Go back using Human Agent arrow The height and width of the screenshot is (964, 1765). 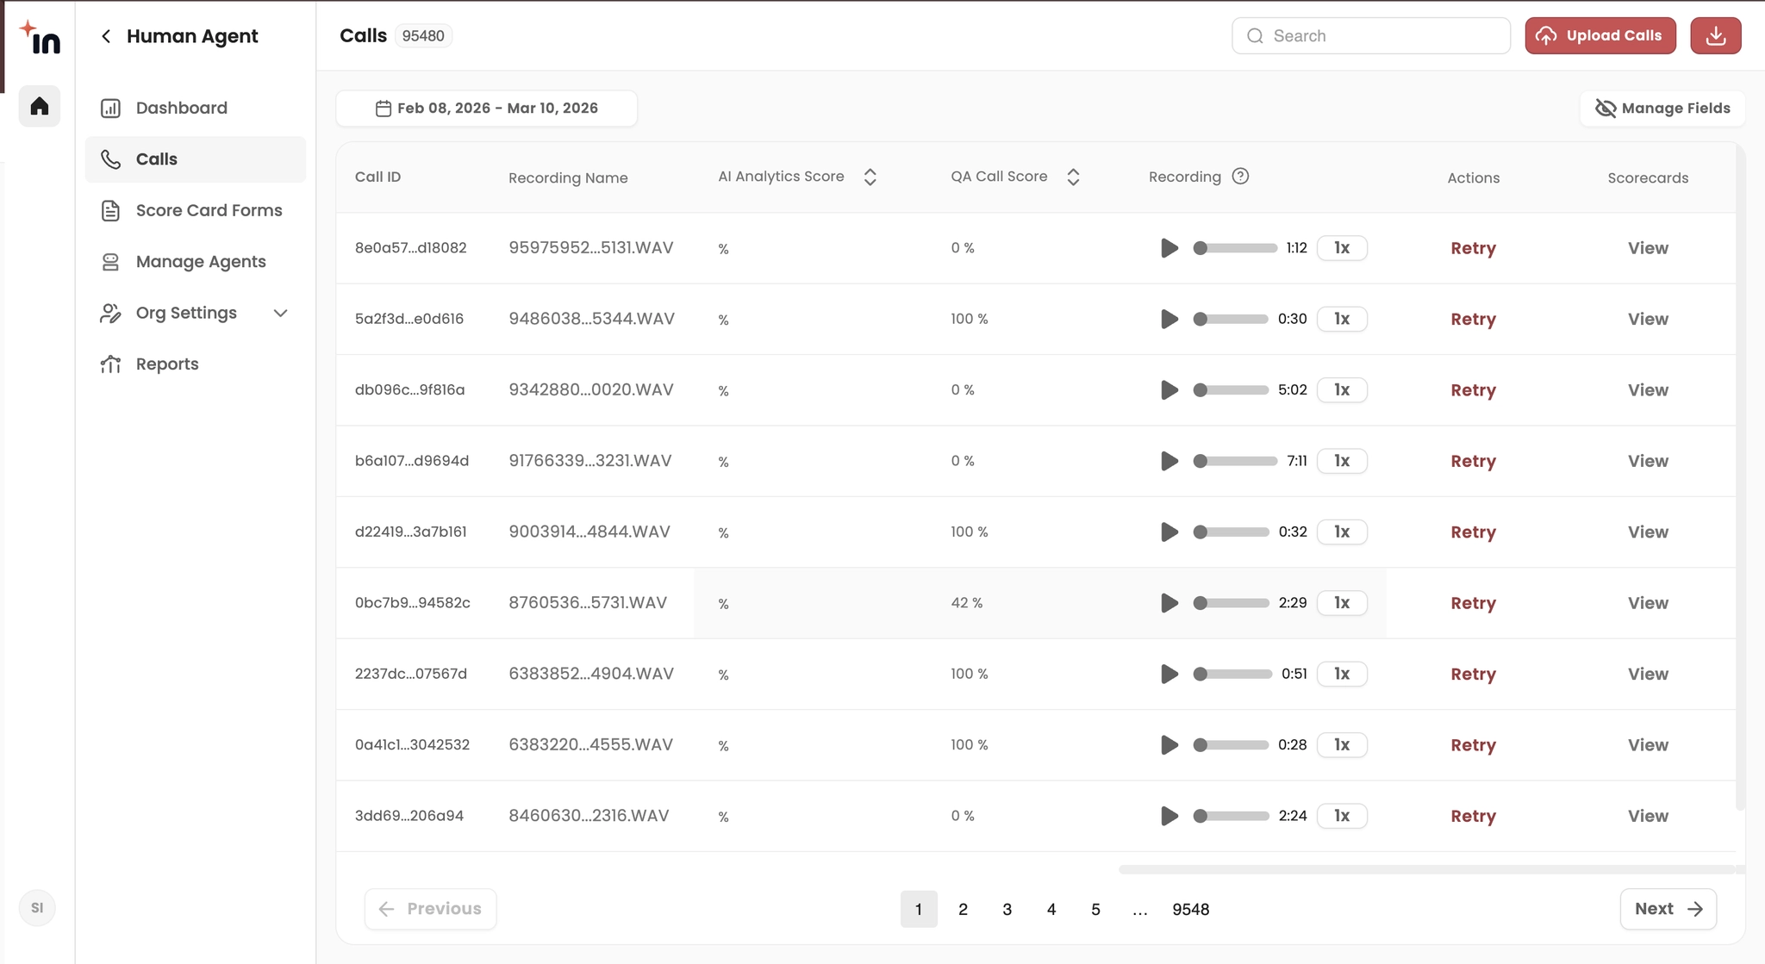pos(106,36)
